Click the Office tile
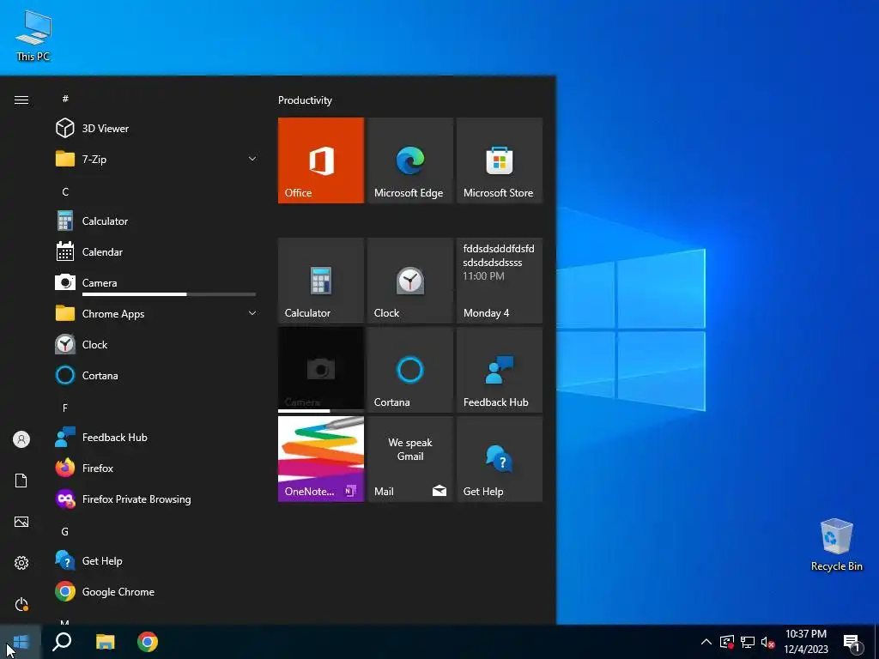Viewport: 879px width, 659px height. [x=321, y=160]
